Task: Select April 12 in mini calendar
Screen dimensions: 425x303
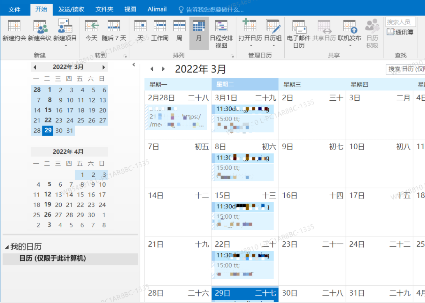Action: point(48,194)
